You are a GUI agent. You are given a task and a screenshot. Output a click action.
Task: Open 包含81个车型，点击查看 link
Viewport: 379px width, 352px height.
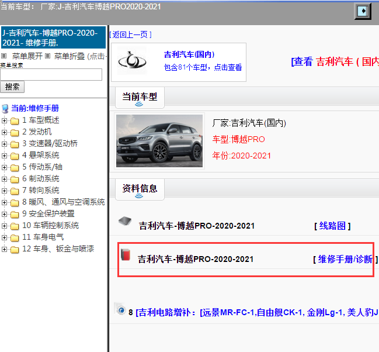click(203, 67)
